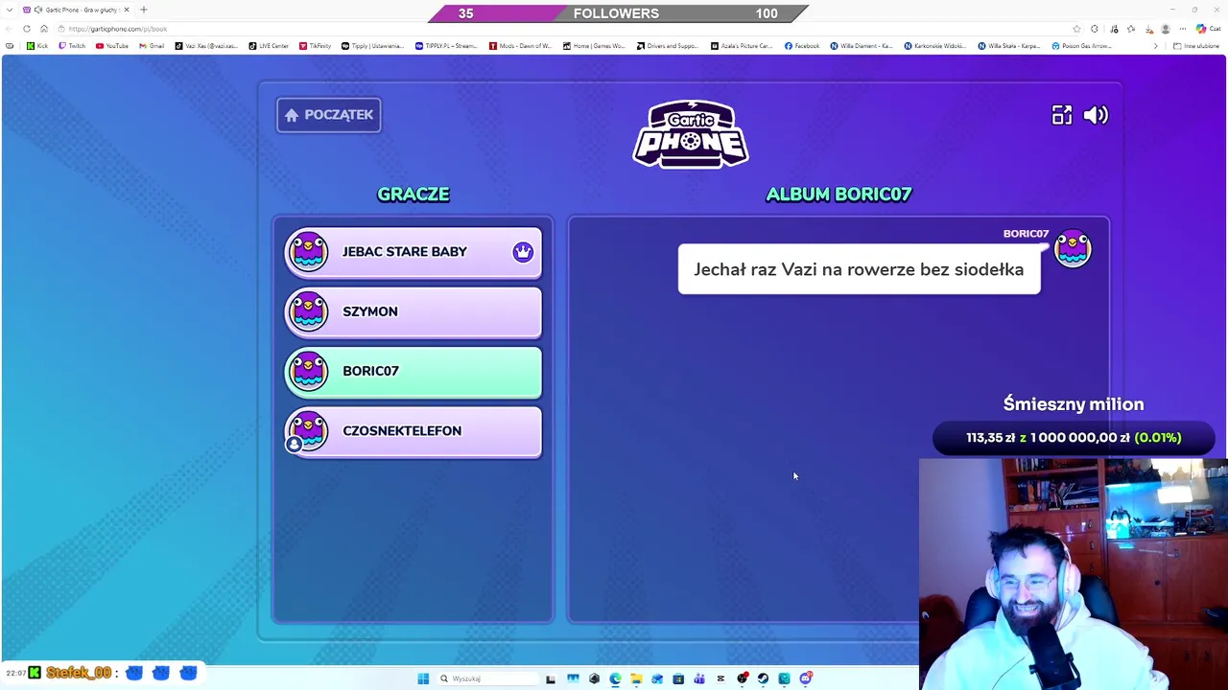The height and width of the screenshot is (690, 1228).
Task: Open the Windows Start menu
Action: pyautogui.click(x=423, y=678)
